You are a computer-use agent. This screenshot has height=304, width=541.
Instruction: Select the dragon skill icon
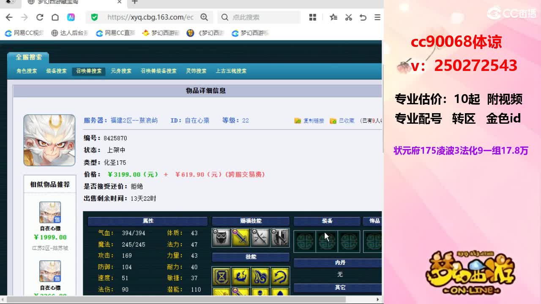click(241, 276)
